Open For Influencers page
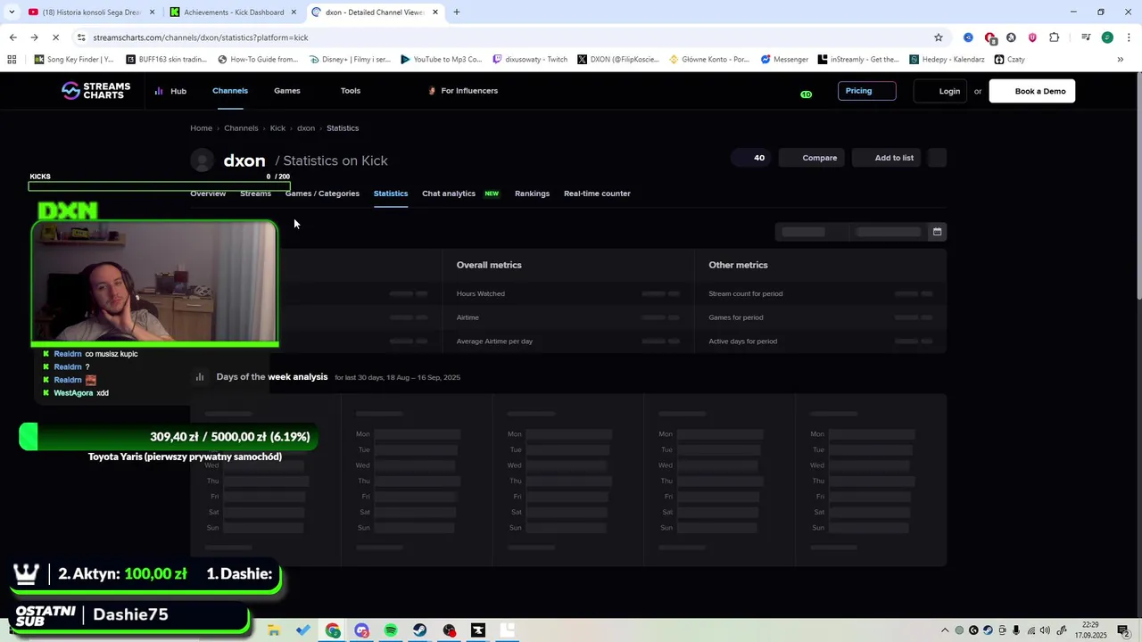 462,91
